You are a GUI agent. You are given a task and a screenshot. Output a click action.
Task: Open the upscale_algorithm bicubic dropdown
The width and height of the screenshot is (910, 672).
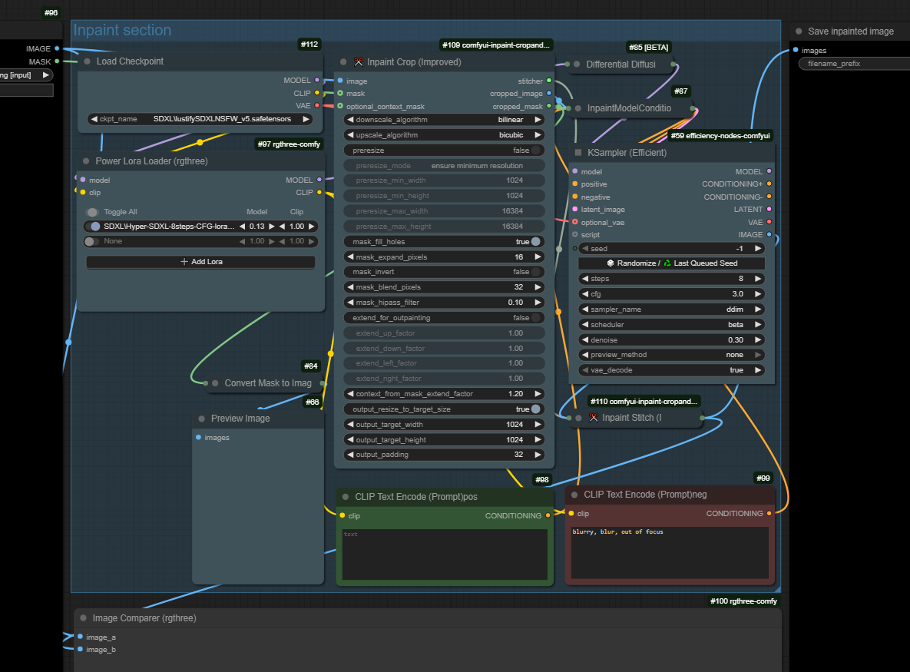tap(445, 135)
